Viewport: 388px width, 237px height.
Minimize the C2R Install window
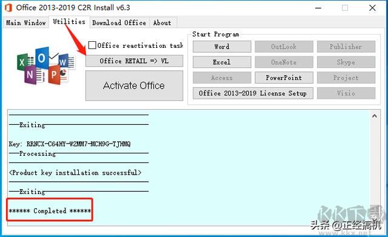click(318, 8)
